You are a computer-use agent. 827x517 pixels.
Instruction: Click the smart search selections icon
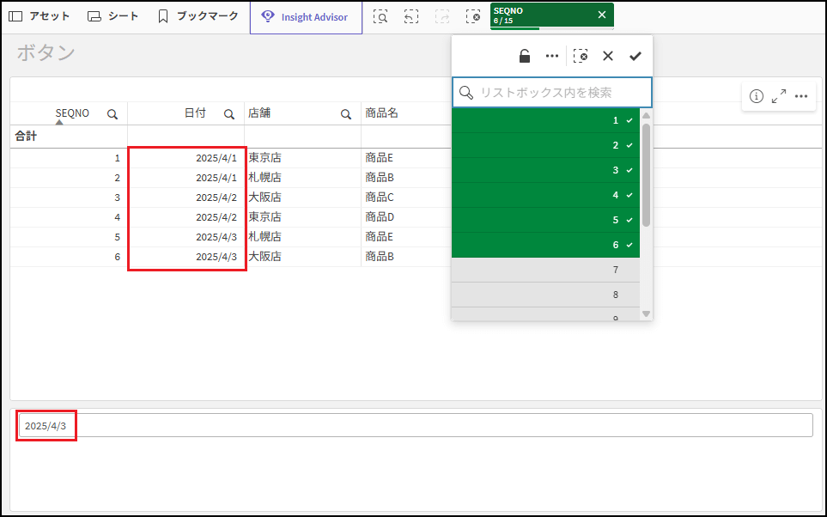coord(380,17)
